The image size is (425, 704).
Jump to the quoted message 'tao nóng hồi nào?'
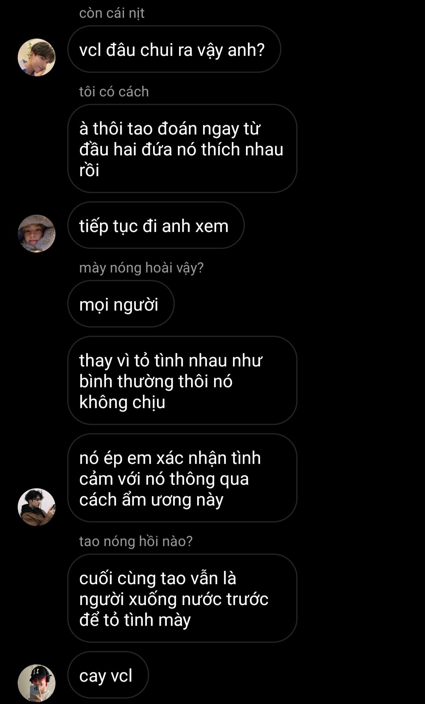136,541
